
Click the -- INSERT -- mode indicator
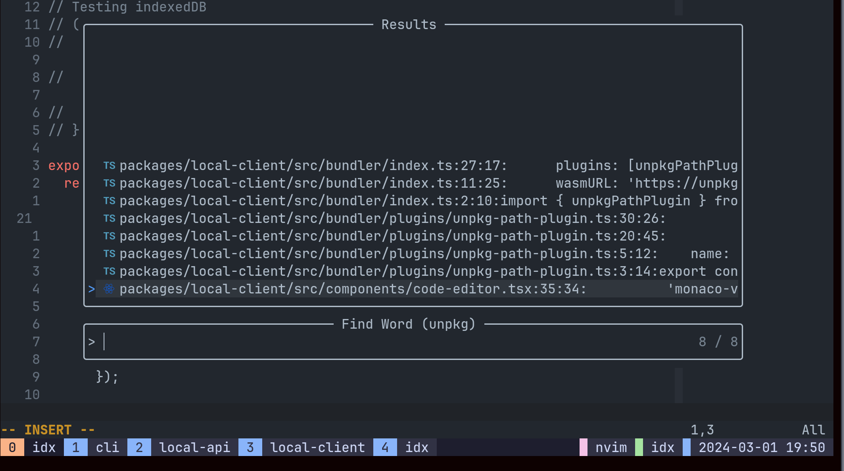48,430
